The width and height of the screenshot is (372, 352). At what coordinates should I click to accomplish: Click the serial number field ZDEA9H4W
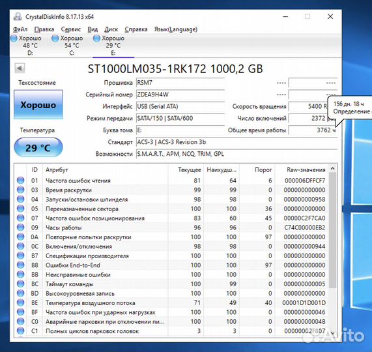(x=180, y=95)
